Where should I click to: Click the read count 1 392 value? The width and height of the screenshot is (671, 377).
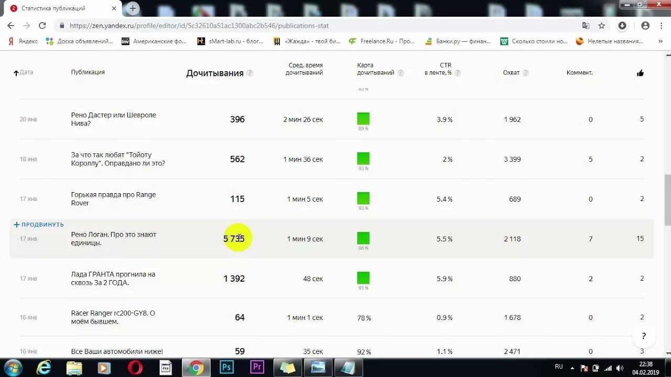[234, 279]
